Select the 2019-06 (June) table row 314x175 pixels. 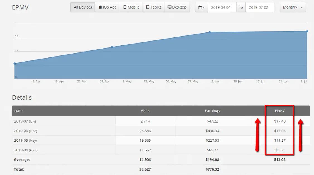(x=161, y=131)
